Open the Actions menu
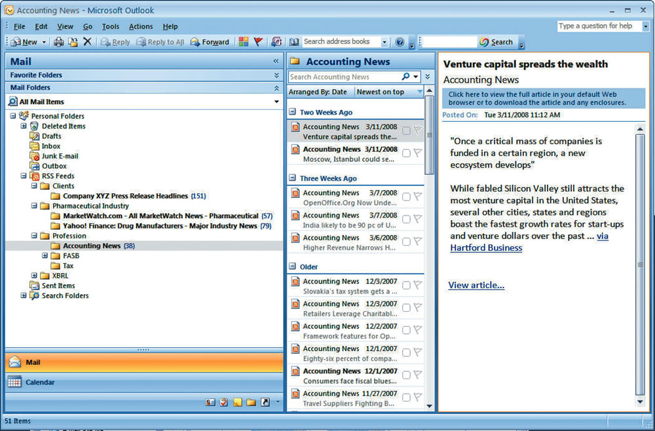This screenshot has height=431, width=655. tap(141, 26)
